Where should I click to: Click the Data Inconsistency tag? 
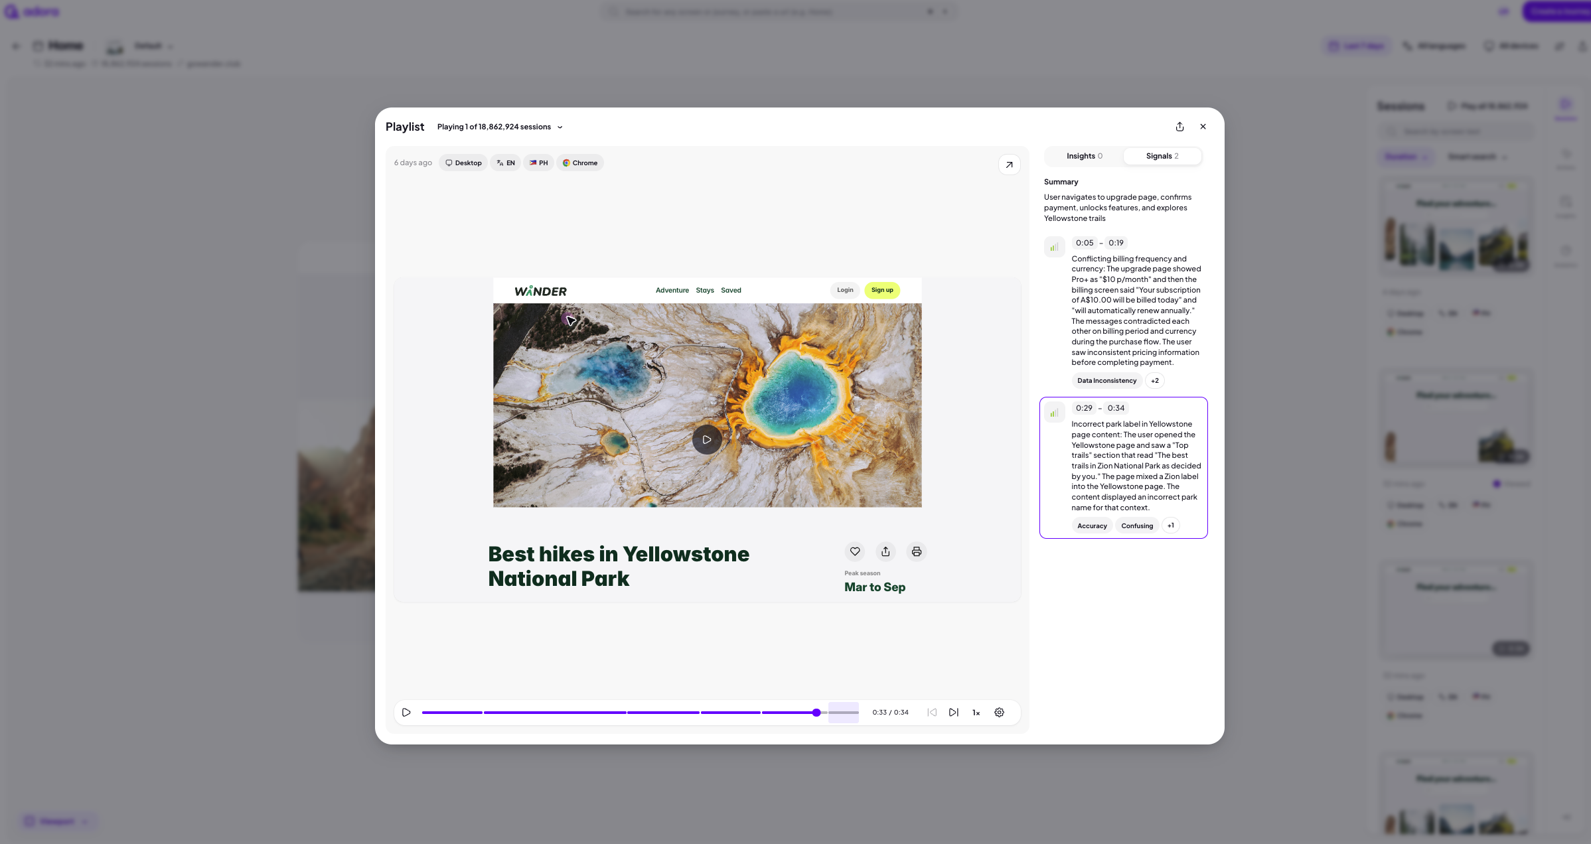tap(1106, 381)
